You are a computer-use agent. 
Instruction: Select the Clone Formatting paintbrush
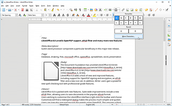[x=53, y=10]
